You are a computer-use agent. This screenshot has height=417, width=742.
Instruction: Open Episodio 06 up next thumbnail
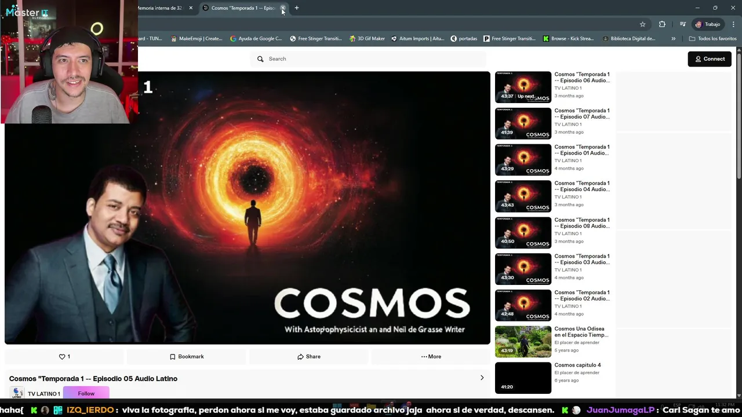point(523,87)
